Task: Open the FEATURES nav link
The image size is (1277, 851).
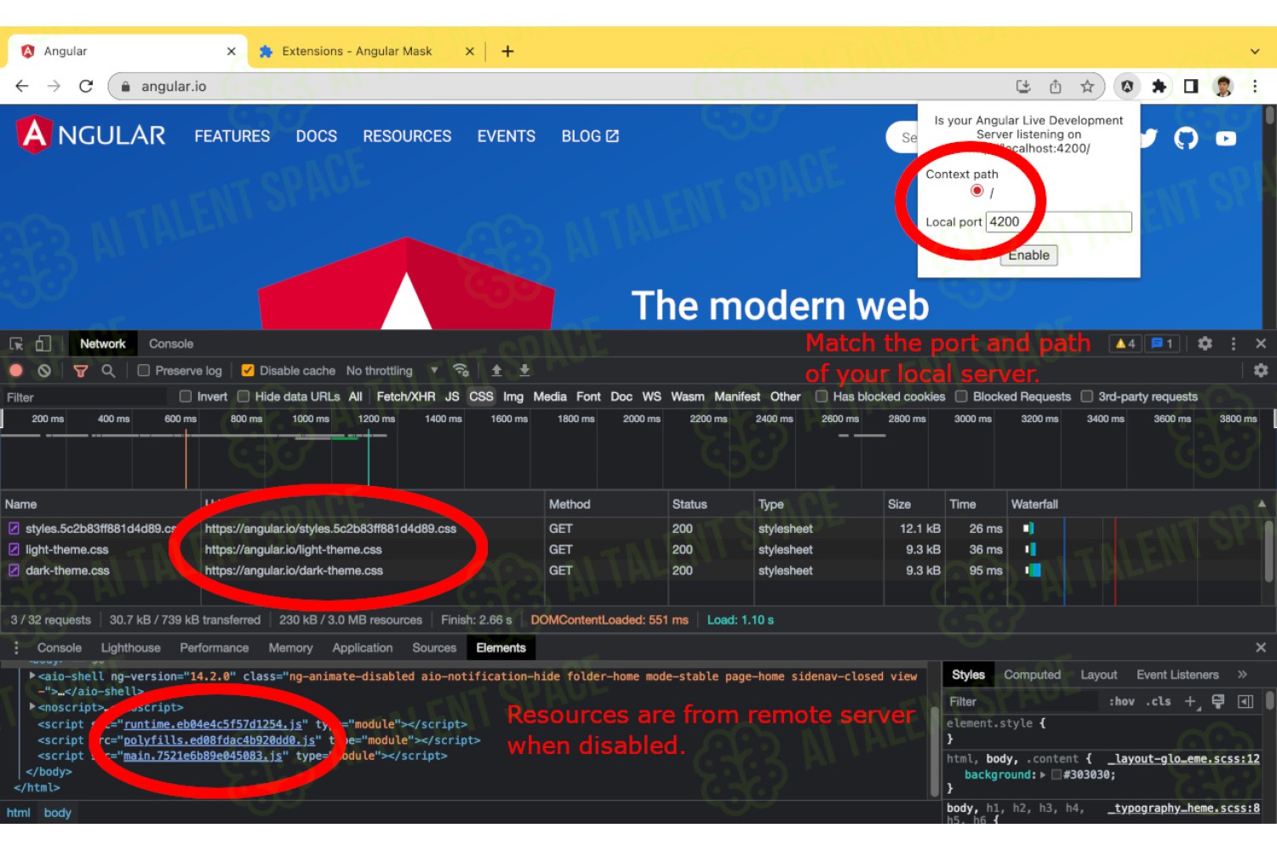Action: tap(232, 136)
